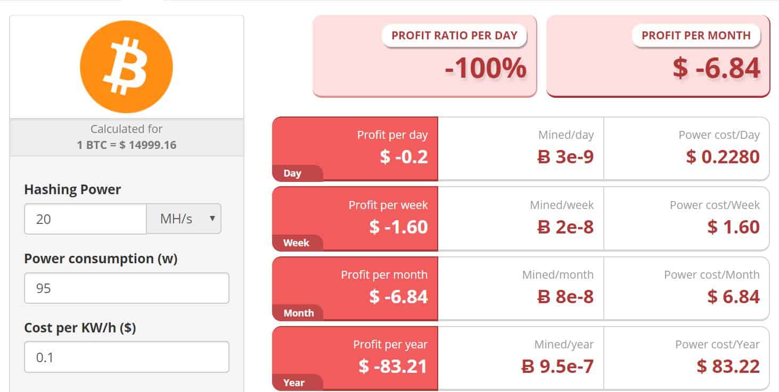
Task: Click the Profit Ratio Per Day card
Action: point(424,56)
